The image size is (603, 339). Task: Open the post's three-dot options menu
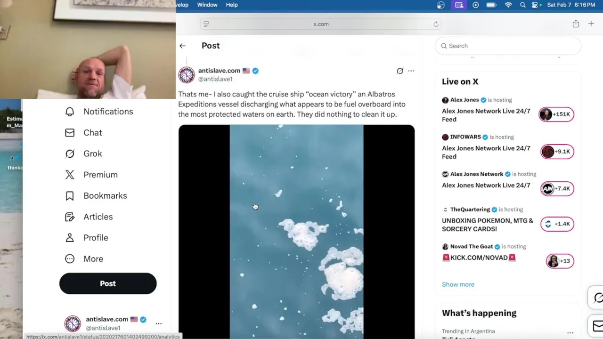click(411, 71)
